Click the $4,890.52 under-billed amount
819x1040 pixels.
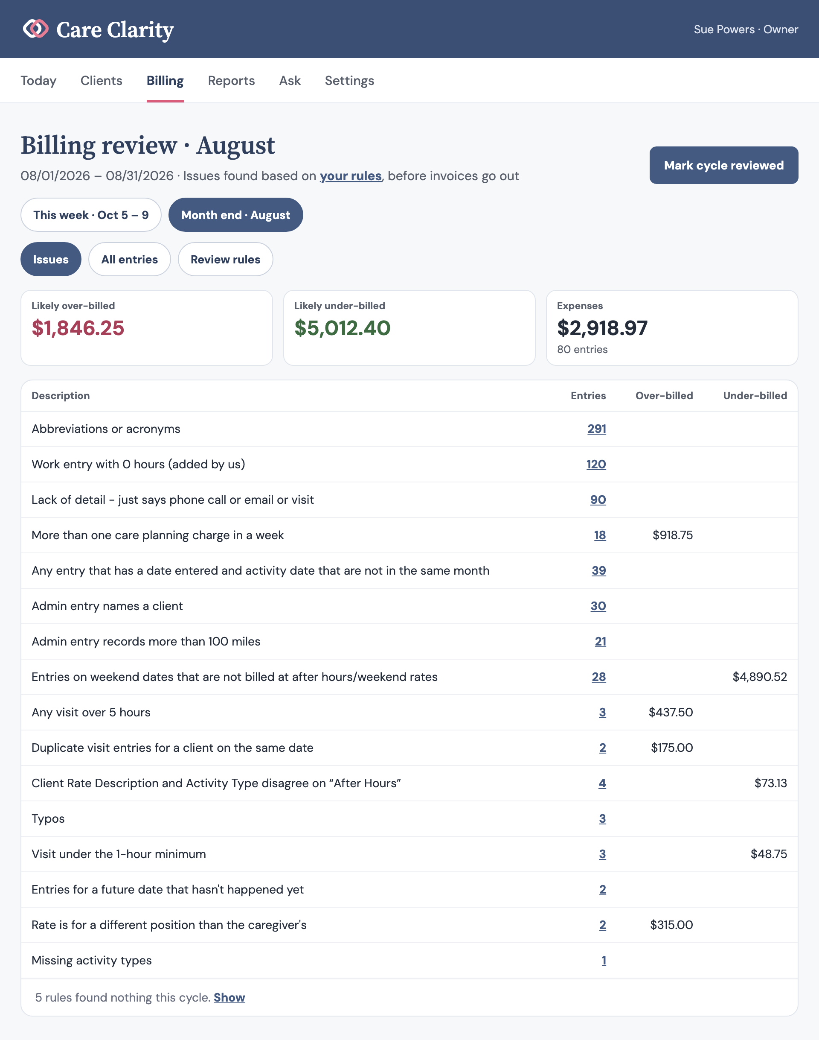tap(760, 677)
